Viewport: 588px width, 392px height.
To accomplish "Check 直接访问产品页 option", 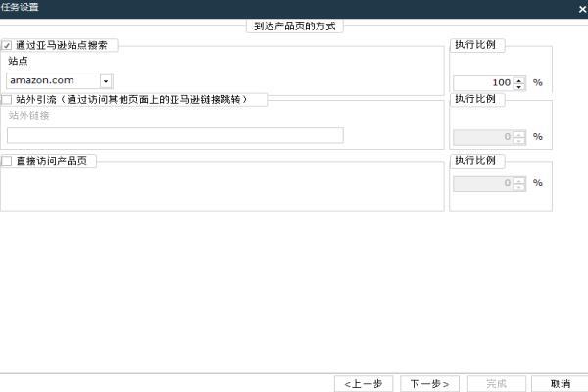I will pyautogui.click(x=7, y=161).
